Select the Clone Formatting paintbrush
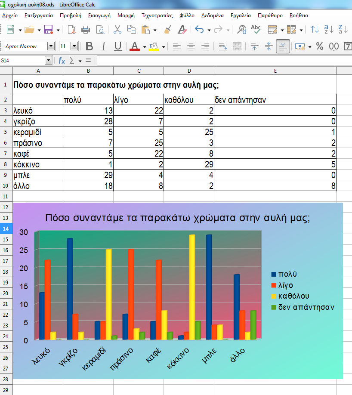The height and width of the screenshot is (395, 352). [168, 30]
